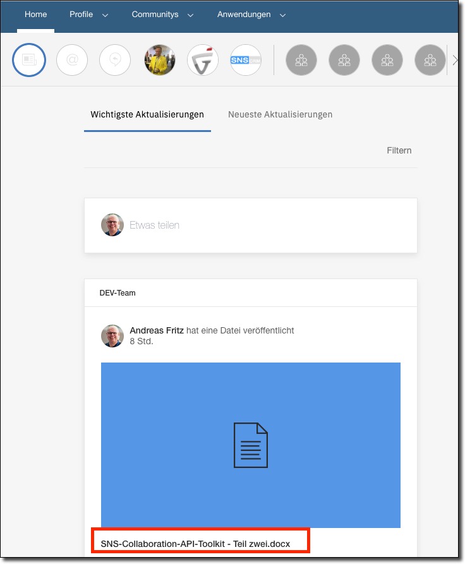Select the person in yellow jacket avatar

pos(159,61)
